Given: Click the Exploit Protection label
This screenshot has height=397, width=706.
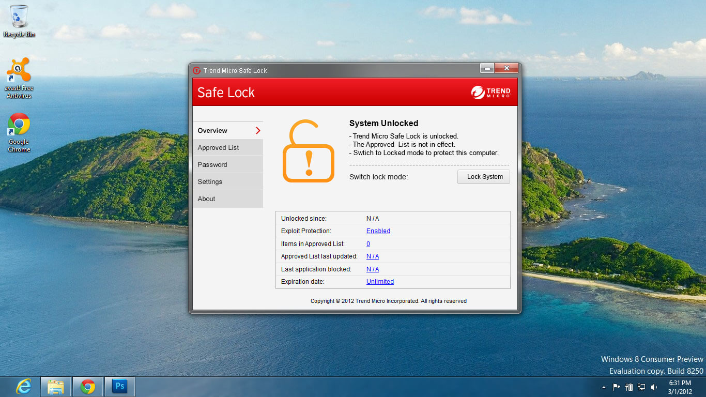Looking at the screenshot, I should 306,231.
